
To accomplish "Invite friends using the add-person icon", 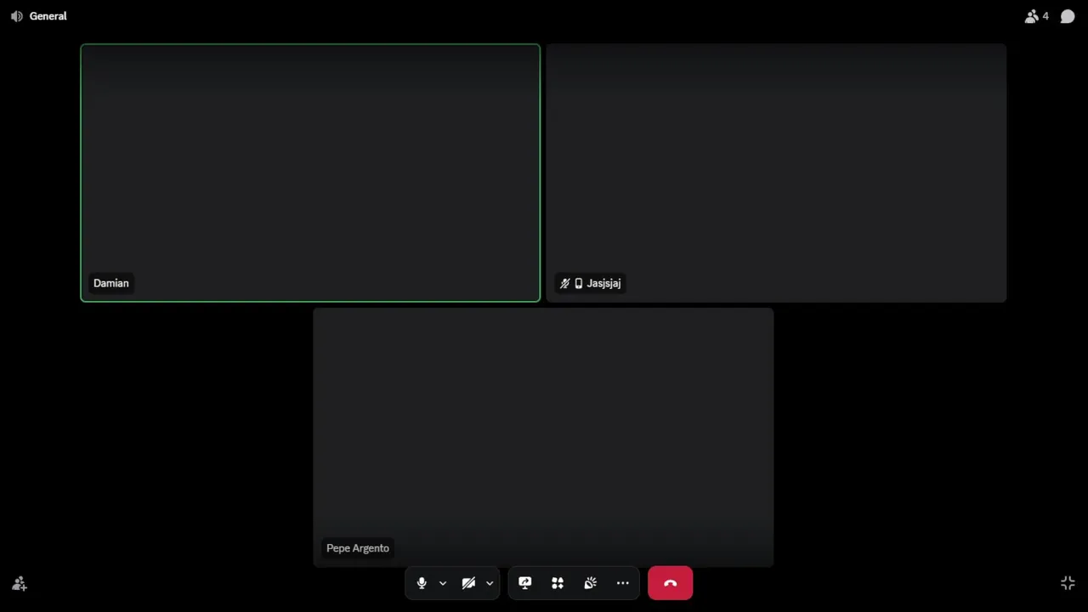I will click(20, 583).
